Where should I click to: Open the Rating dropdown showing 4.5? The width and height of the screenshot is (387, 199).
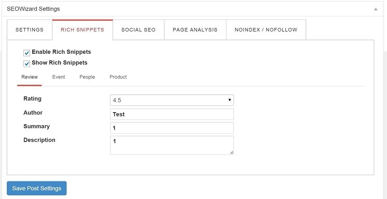(x=172, y=100)
